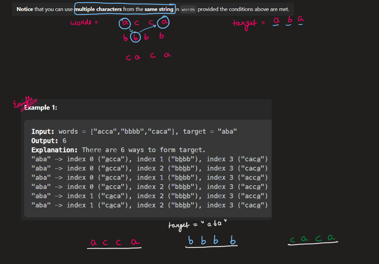Click the pink underlined "acca" at bottom

click(x=114, y=243)
